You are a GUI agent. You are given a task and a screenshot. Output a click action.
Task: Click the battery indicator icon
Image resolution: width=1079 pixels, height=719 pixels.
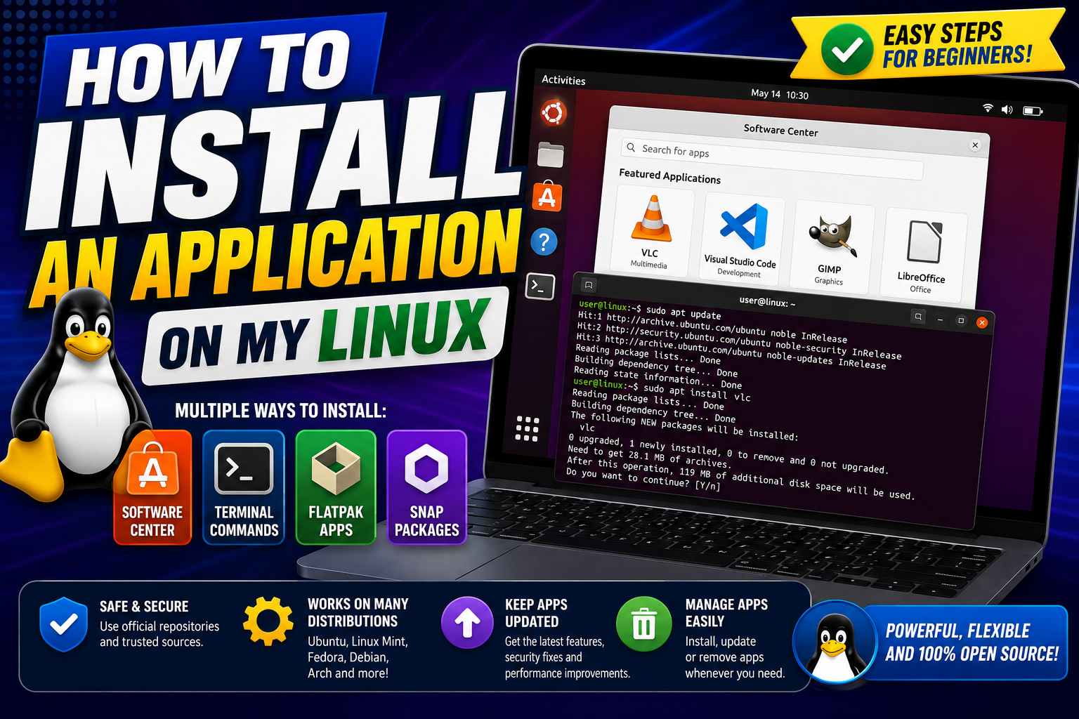(1033, 111)
